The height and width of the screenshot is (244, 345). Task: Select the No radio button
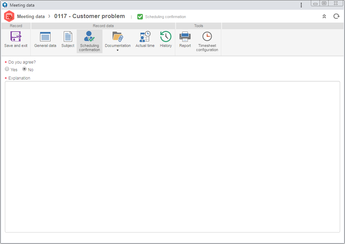point(24,69)
